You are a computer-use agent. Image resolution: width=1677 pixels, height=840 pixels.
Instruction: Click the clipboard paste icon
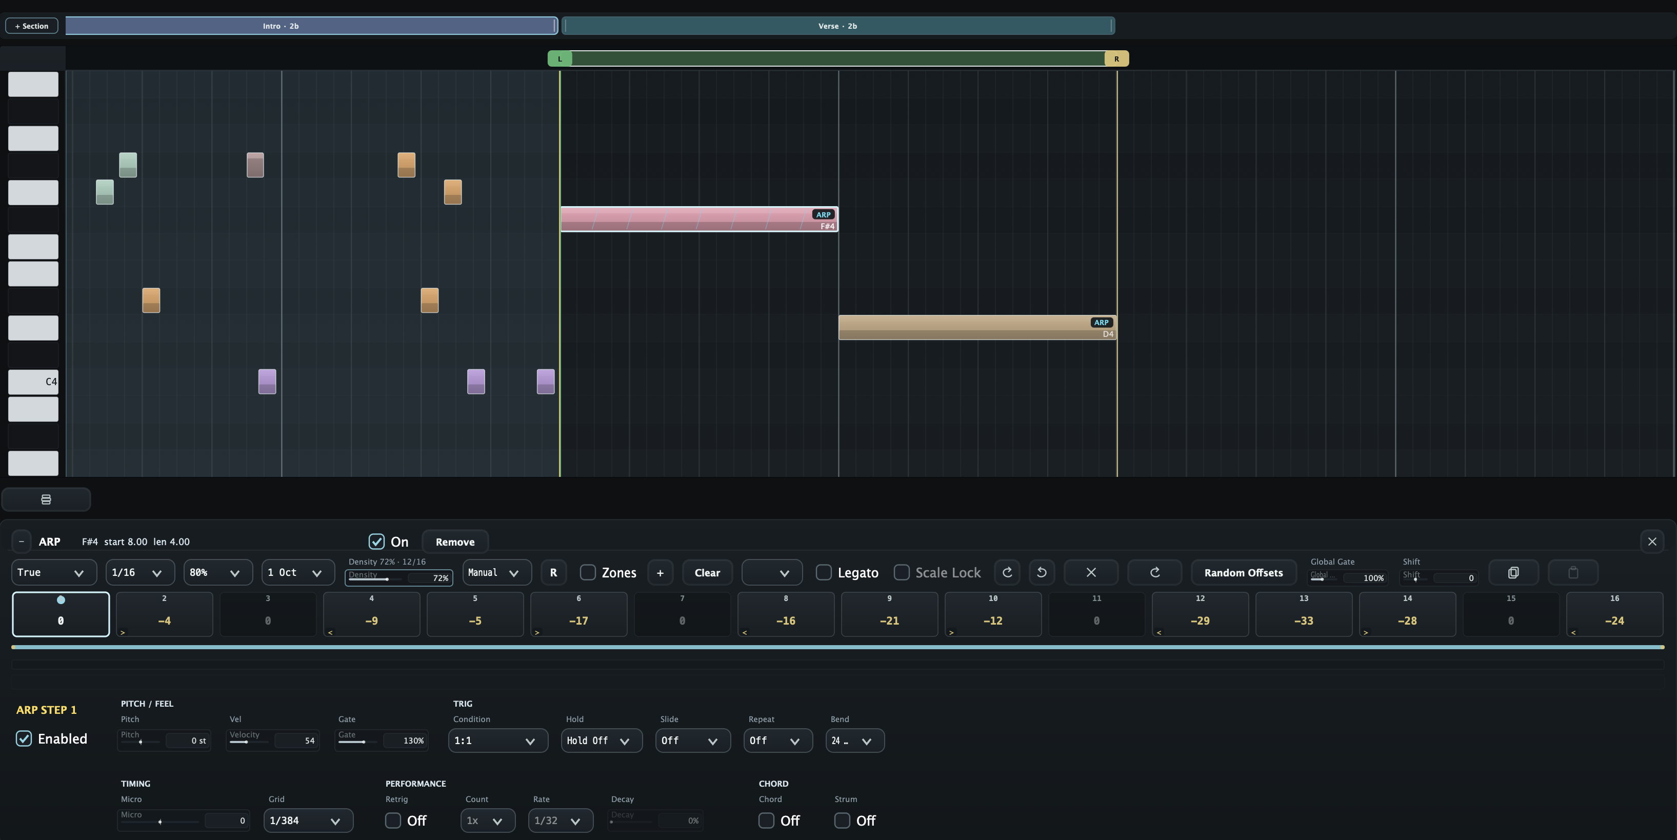pyautogui.click(x=1573, y=572)
